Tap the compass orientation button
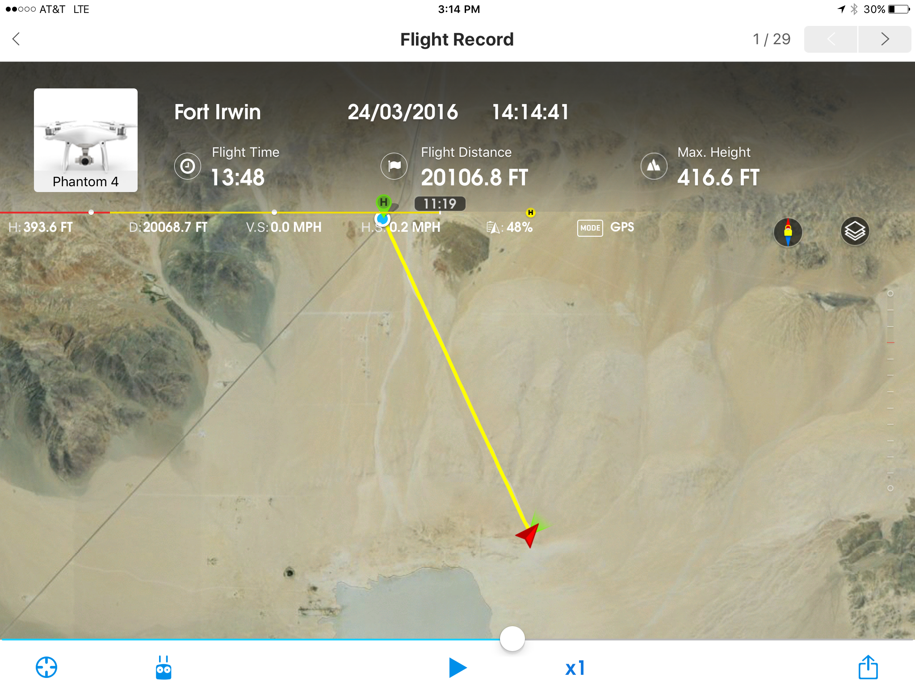 788,232
